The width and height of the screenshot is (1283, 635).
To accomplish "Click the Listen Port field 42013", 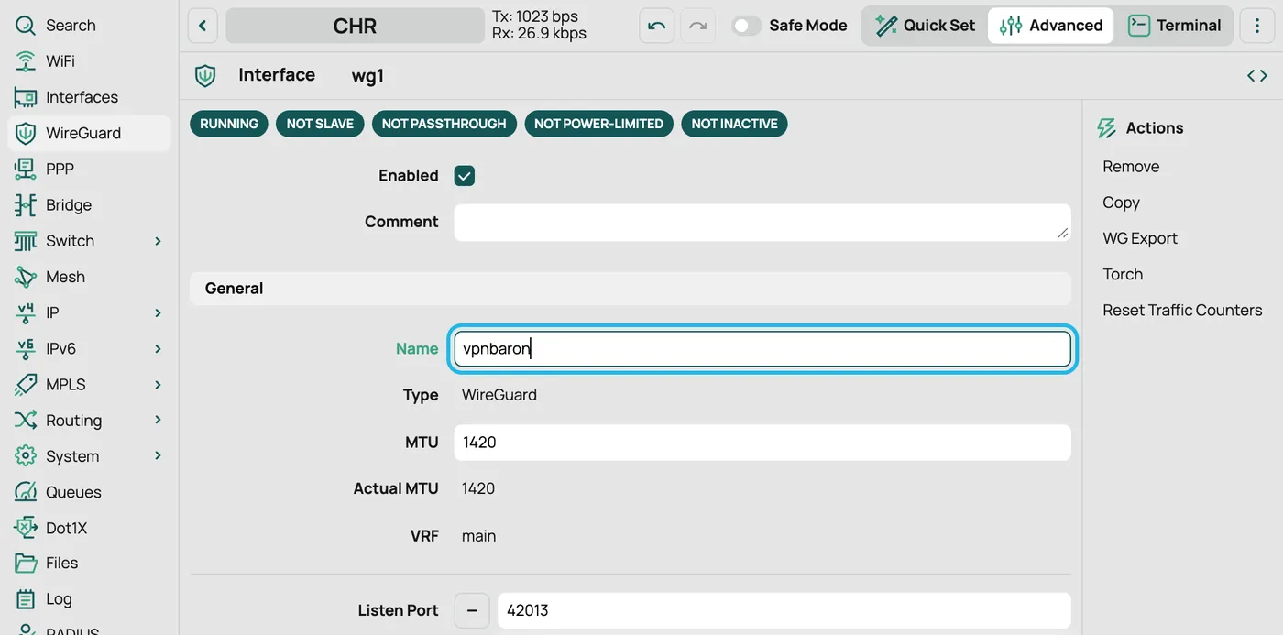I will [x=784, y=610].
